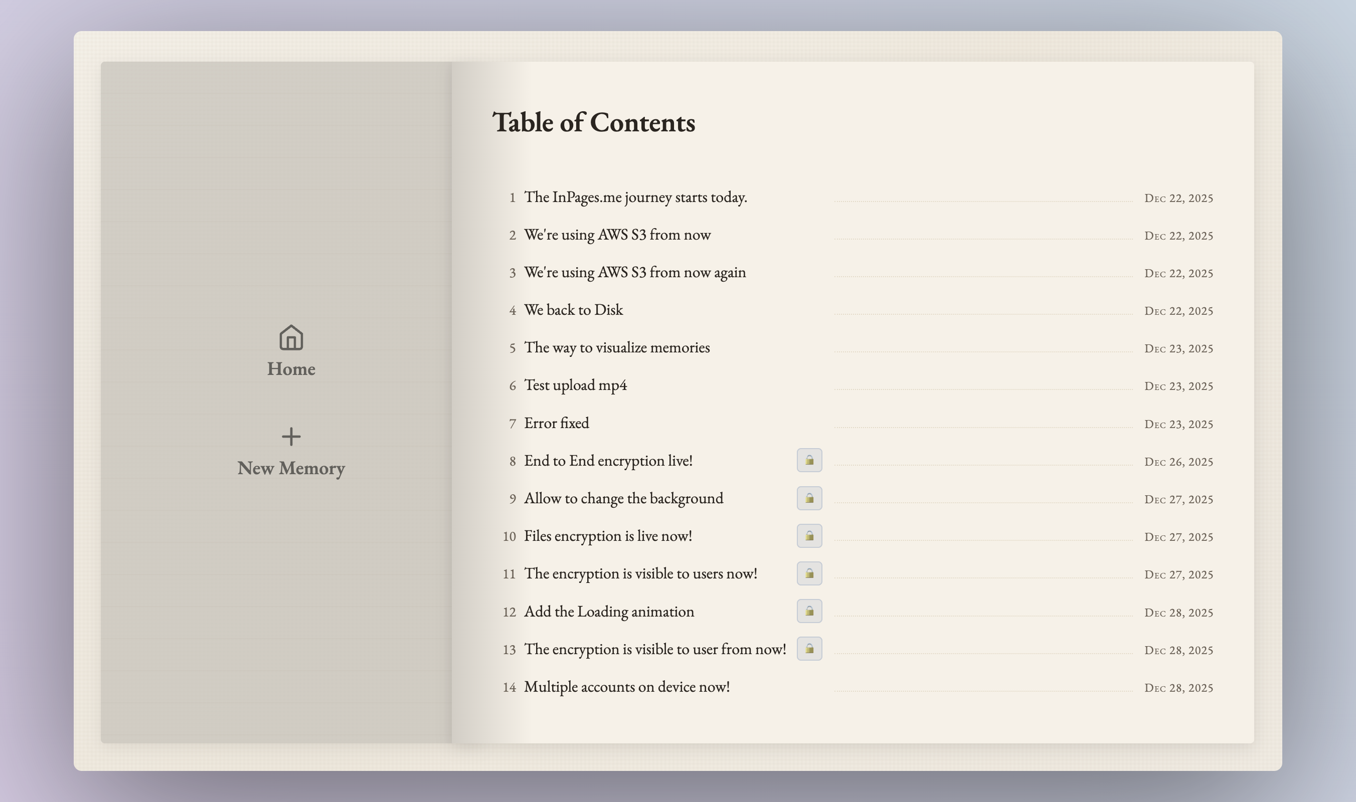Click the lock on 'The encryption is visible to users now!'
Screen dimensions: 1356x802
pyautogui.click(x=809, y=573)
